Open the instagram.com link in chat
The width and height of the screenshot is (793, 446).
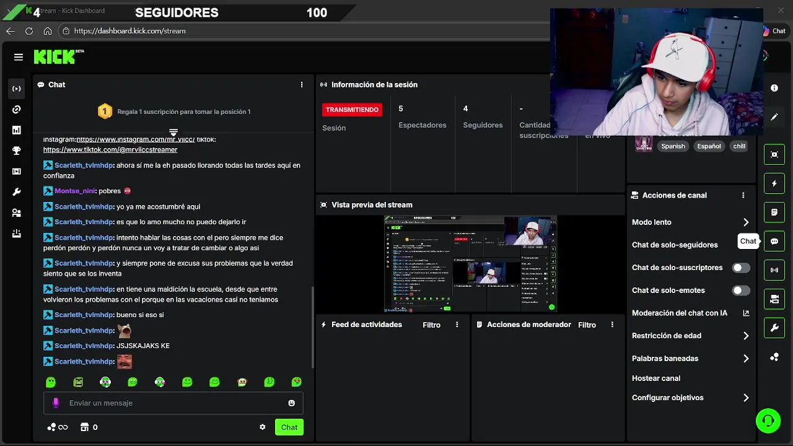pyautogui.click(x=136, y=140)
